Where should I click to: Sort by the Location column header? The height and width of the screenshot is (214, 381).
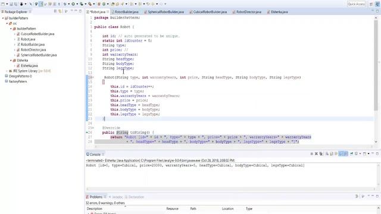[x=227, y=209]
